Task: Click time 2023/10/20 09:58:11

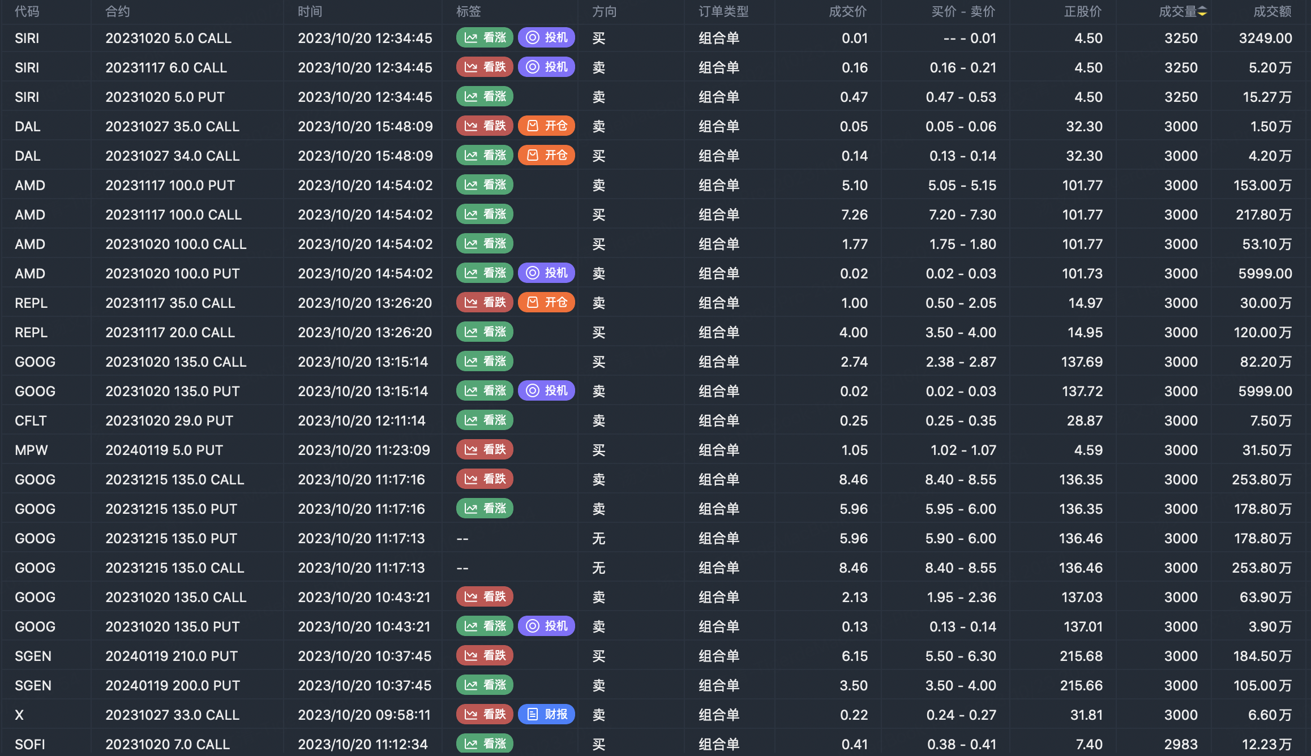Action: (x=364, y=715)
